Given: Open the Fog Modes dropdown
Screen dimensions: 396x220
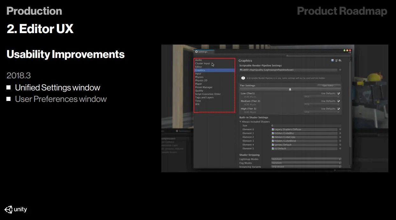Looking at the screenshot, I should click(306, 163).
